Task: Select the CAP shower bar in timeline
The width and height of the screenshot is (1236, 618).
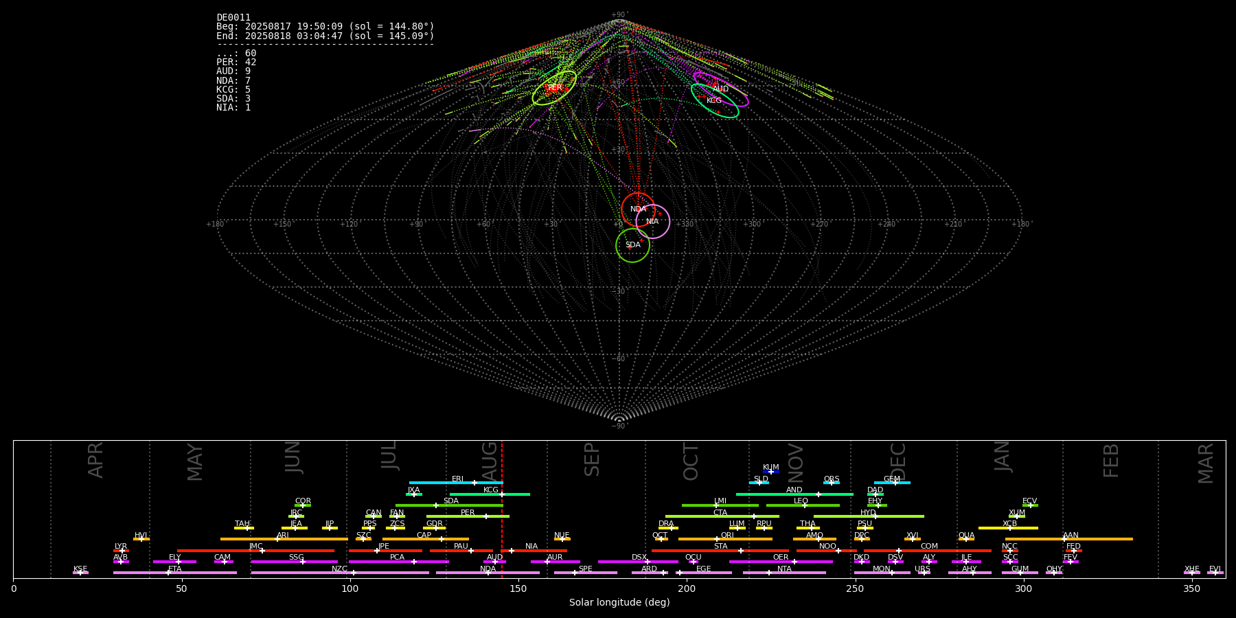Action: click(426, 539)
